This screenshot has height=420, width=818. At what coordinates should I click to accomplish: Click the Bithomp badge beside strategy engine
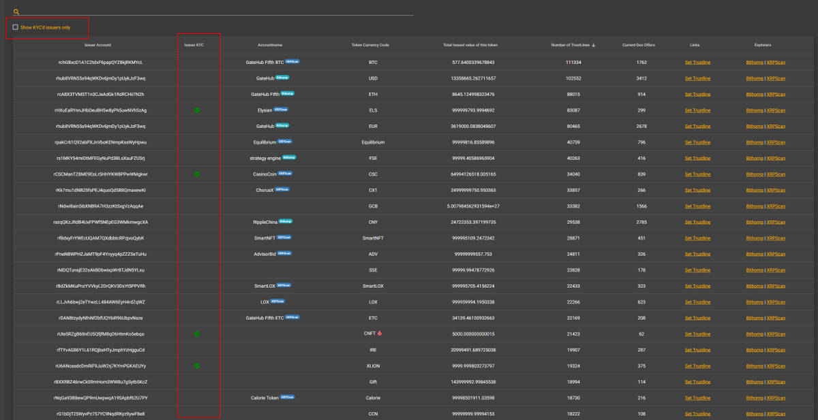[x=290, y=158]
